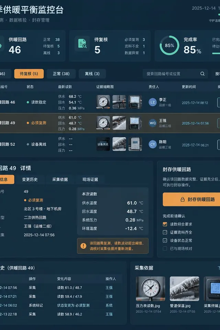Viewport: 220px width, 330px height.
Task: Open 设备离线 thumbnail in 回路 52 row
Action: 103,144
